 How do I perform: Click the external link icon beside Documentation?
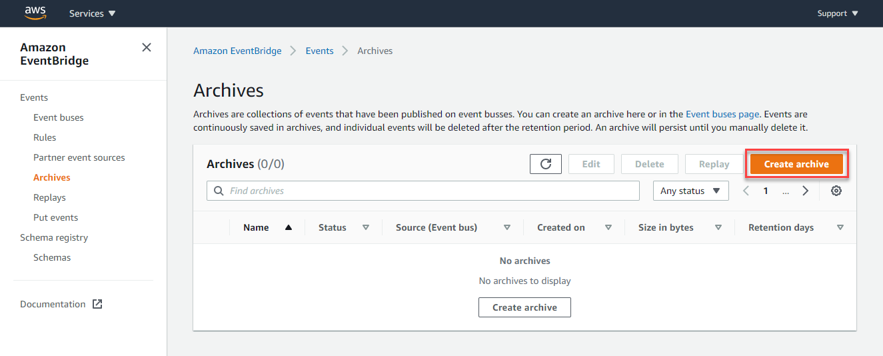(x=97, y=304)
